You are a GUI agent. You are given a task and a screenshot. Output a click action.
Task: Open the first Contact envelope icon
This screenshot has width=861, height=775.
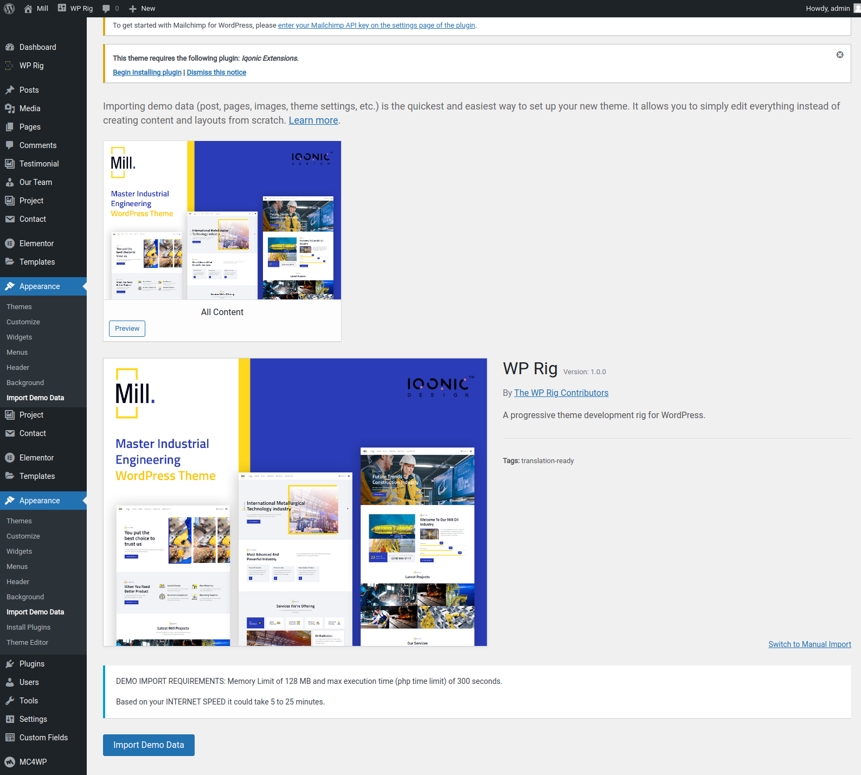coord(10,219)
